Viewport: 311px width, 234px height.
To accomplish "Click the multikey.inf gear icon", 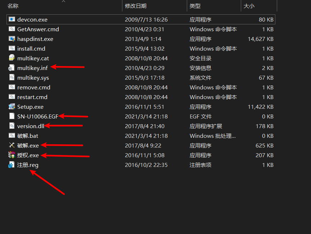I will pyautogui.click(x=11, y=67).
